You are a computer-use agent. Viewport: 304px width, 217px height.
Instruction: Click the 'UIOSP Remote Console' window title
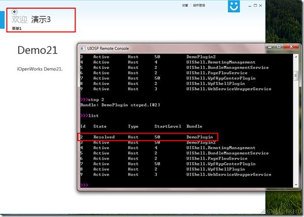point(108,49)
